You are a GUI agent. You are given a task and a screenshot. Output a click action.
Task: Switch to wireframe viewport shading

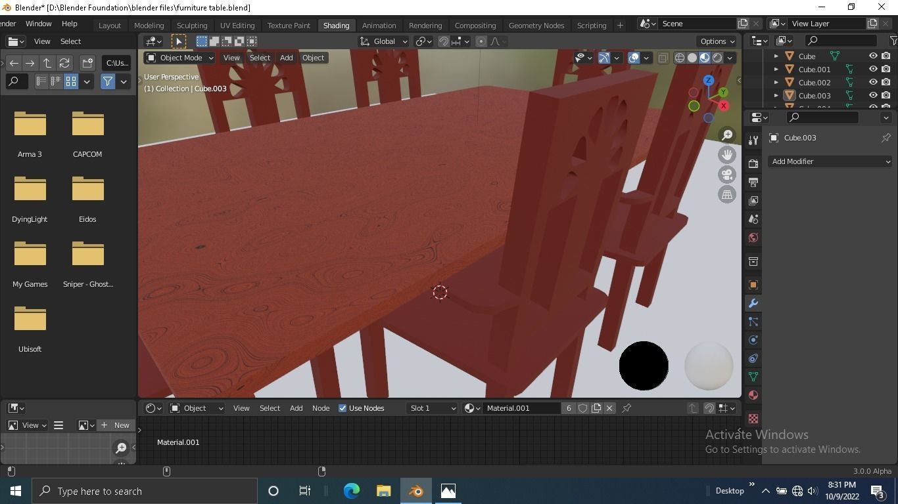point(680,58)
